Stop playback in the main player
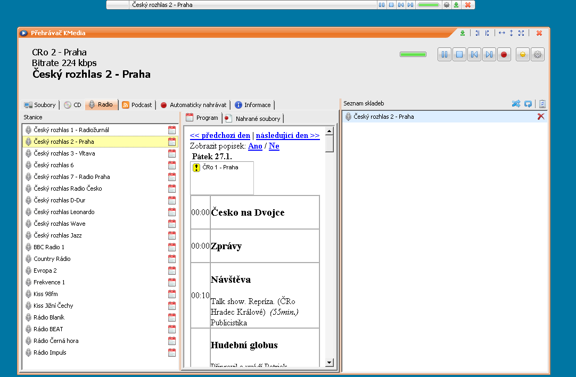This screenshot has height=377, width=576. pyautogui.click(x=459, y=54)
